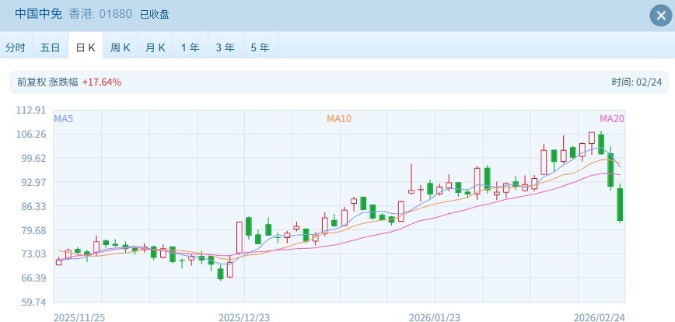Click the +17.64% change value
This screenshot has height=322, width=675.
coord(102,82)
